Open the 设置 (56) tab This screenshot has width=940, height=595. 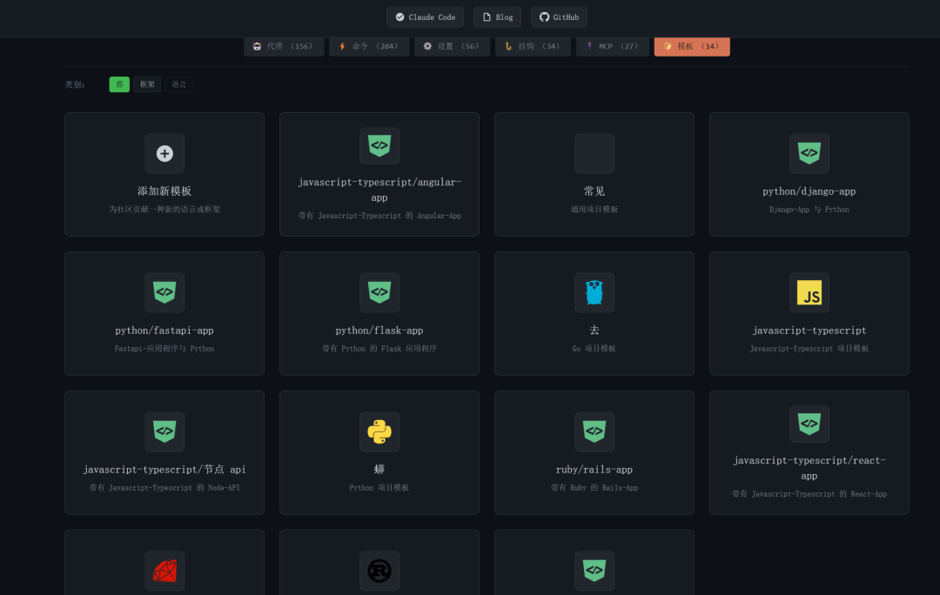pyautogui.click(x=452, y=46)
